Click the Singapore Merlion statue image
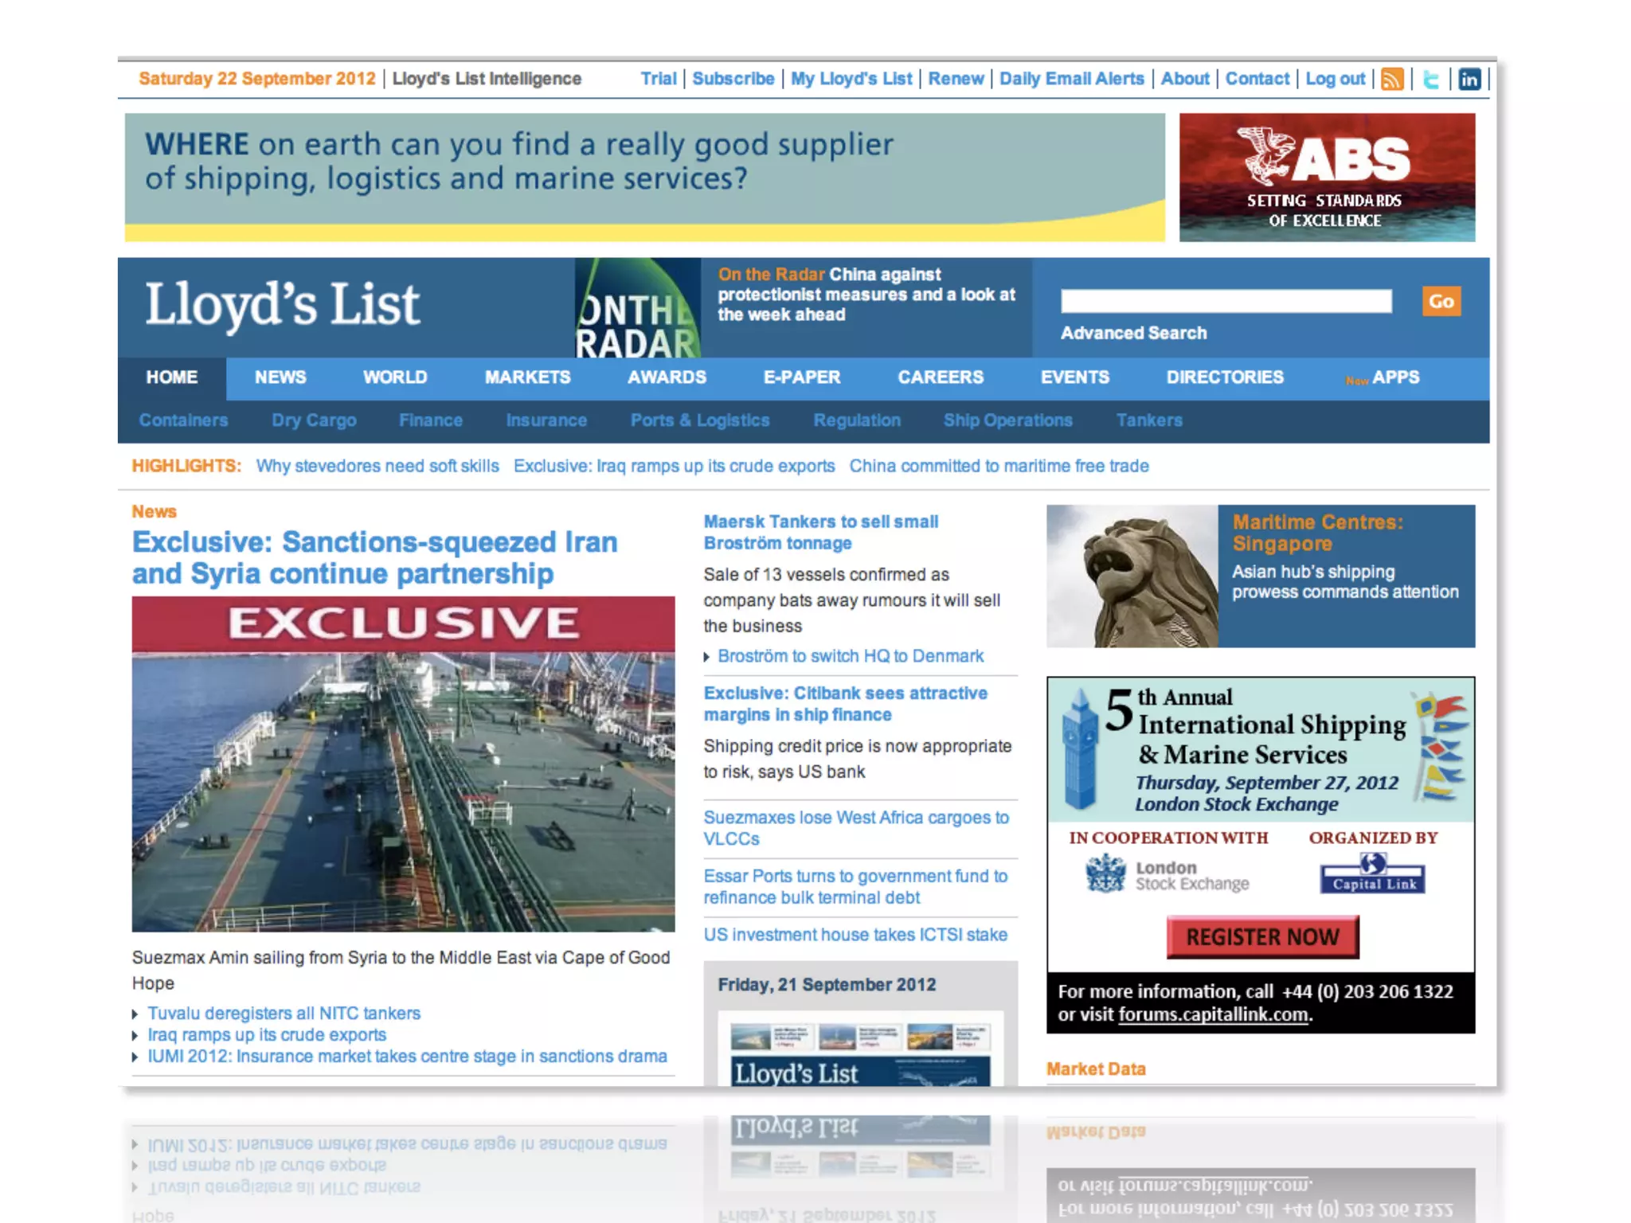This screenshot has height=1223, width=1631. [1132, 576]
